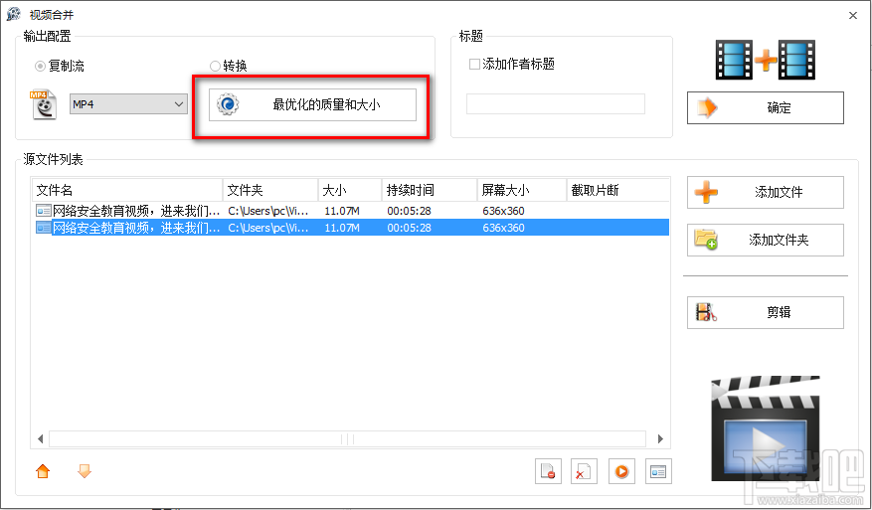Screen dimensions: 872x510
Task: Click the highlighted row's file icon
Action: [x=43, y=228]
